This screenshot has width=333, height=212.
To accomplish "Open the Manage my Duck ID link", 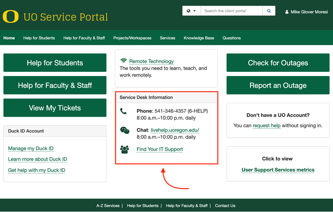I will pos(31,148).
